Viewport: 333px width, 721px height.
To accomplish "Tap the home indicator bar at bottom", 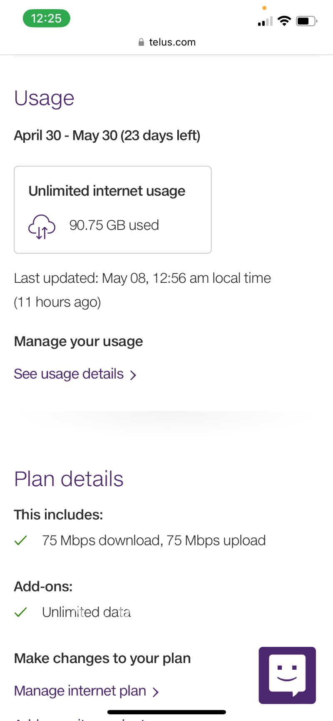I will (x=166, y=712).
